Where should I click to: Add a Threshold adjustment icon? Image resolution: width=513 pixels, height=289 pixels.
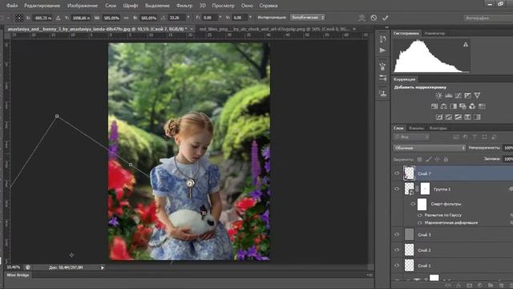click(458, 117)
